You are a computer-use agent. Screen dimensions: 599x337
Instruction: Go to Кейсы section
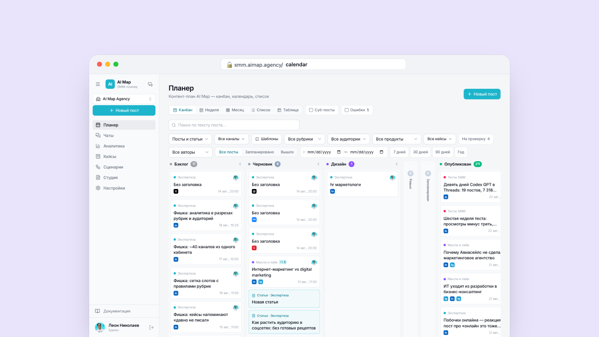pos(124,157)
